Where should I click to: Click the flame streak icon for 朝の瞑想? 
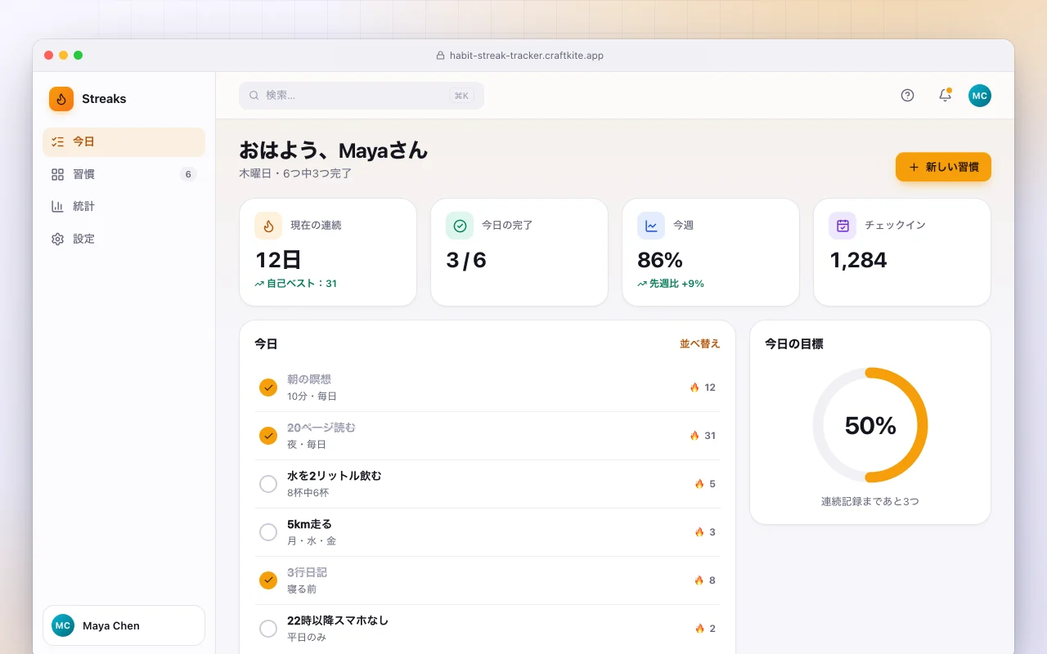[x=694, y=387]
